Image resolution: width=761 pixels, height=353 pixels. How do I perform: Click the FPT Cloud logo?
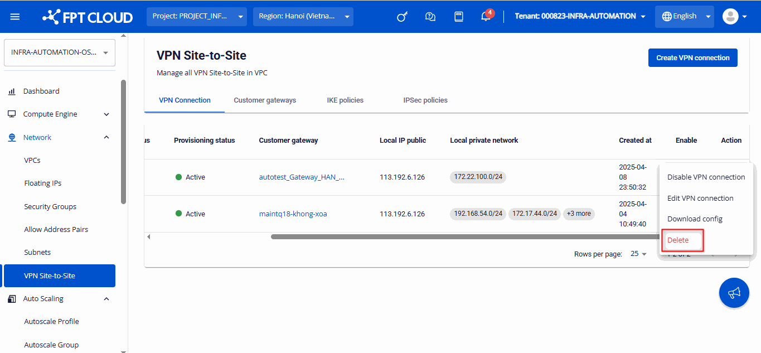coord(88,17)
